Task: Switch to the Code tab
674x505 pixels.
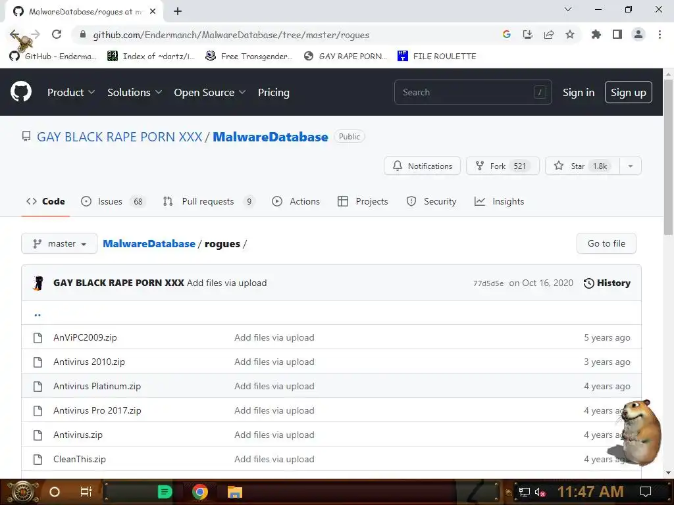Action: point(45,201)
